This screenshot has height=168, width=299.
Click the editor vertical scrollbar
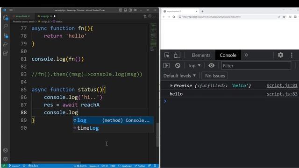[157, 135]
